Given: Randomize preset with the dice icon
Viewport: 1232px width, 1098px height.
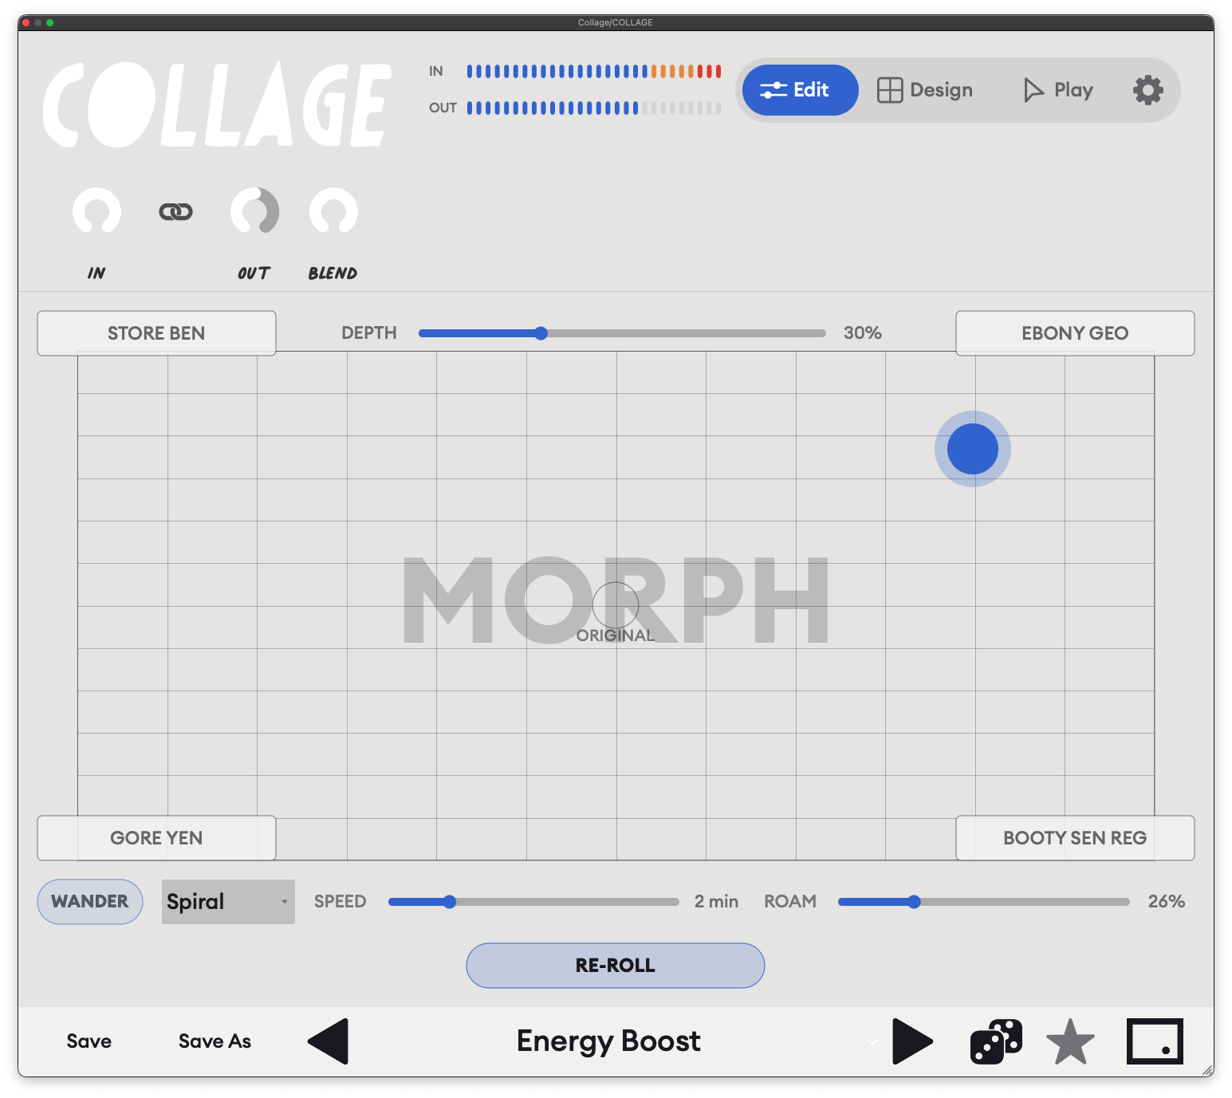Looking at the screenshot, I should click(x=996, y=1041).
